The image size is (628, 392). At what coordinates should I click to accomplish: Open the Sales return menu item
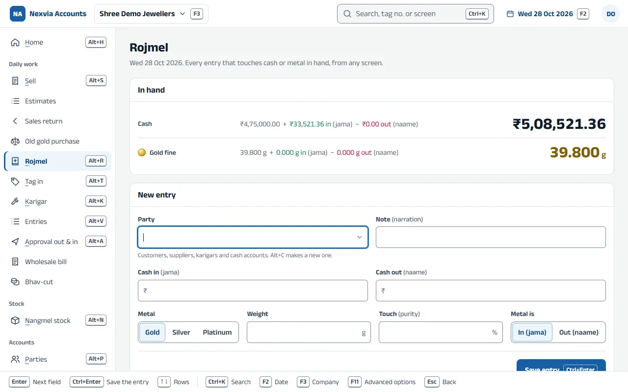coord(58,121)
